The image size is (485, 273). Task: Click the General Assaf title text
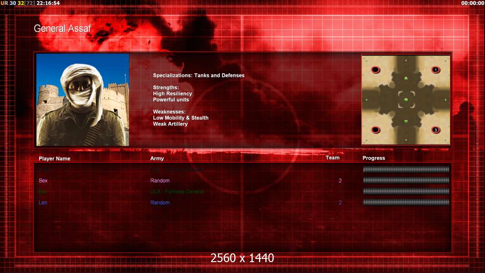pyautogui.click(x=62, y=29)
